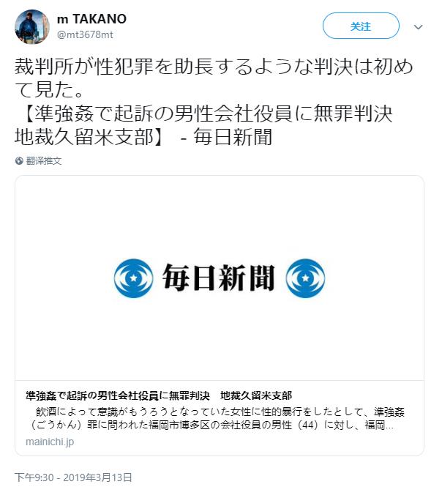The width and height of the screenshot is (442, 487).
Task: Click the 毎日新聞 card preview image
Action: [220, 278]
